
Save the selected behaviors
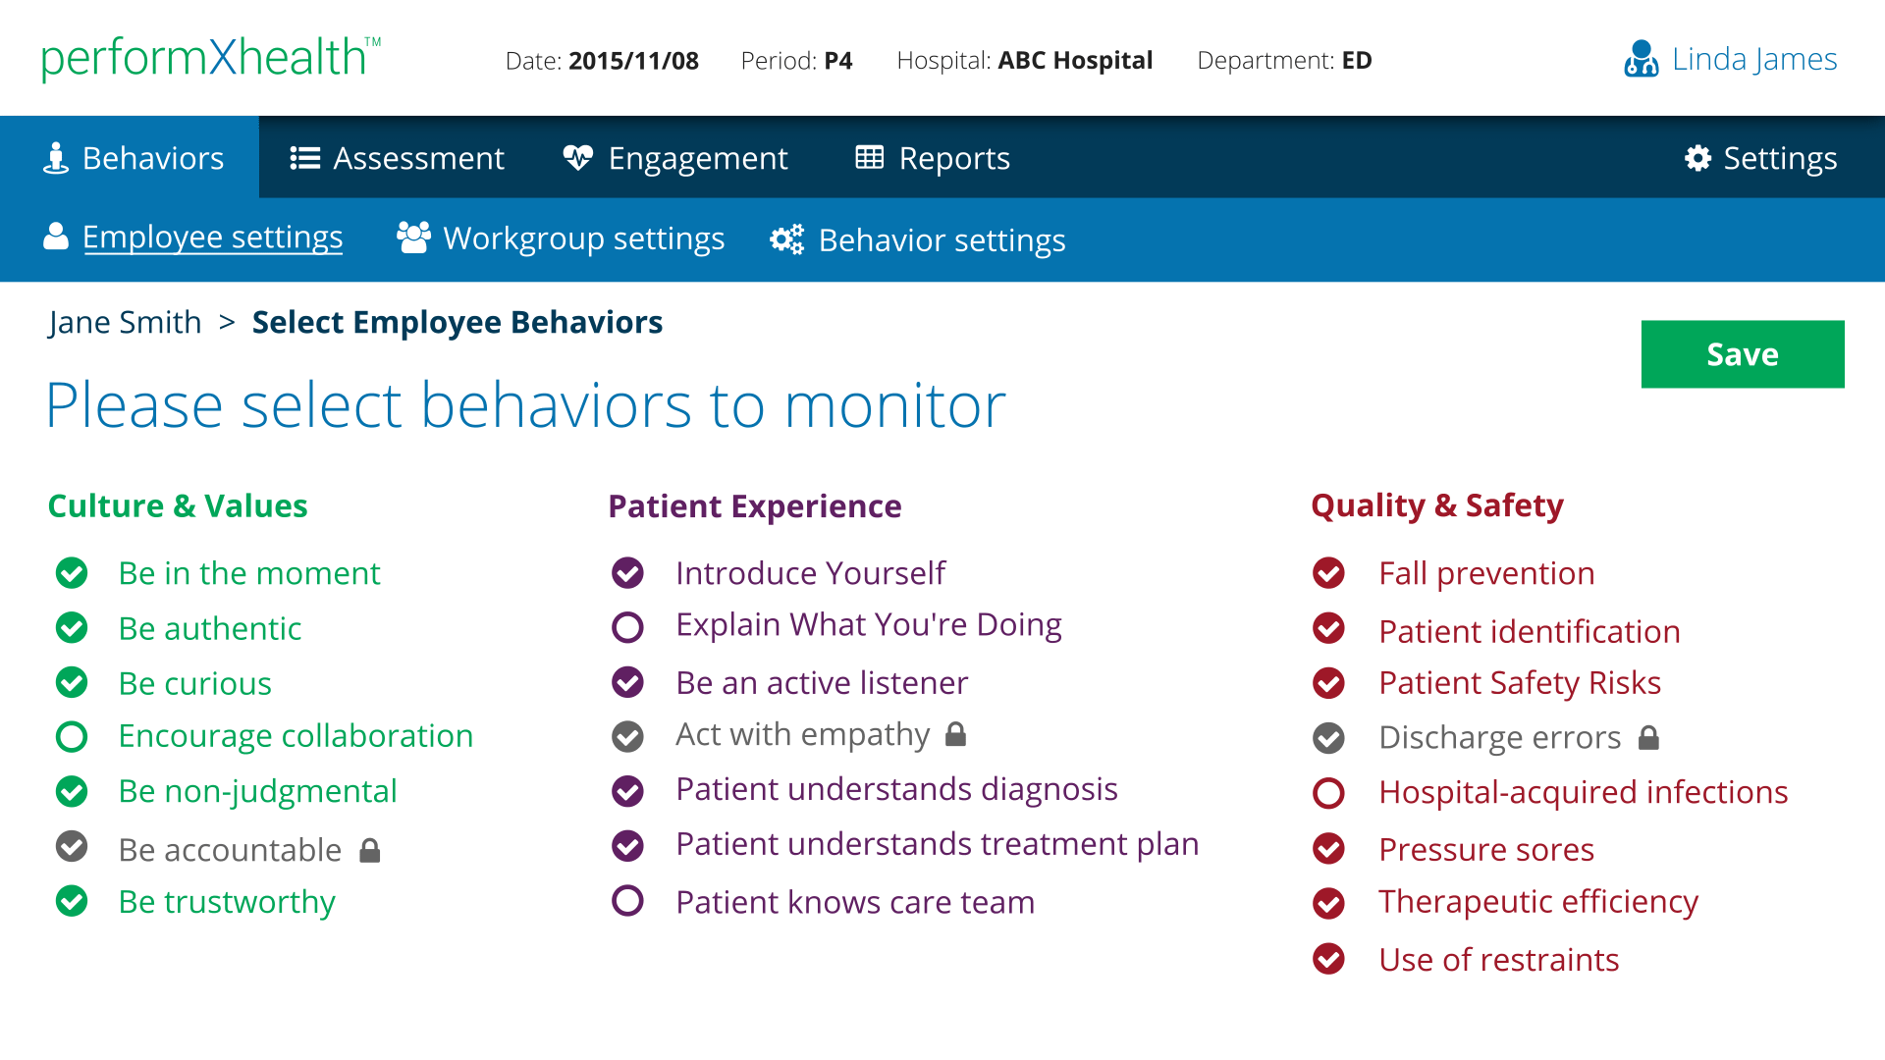1743,354
